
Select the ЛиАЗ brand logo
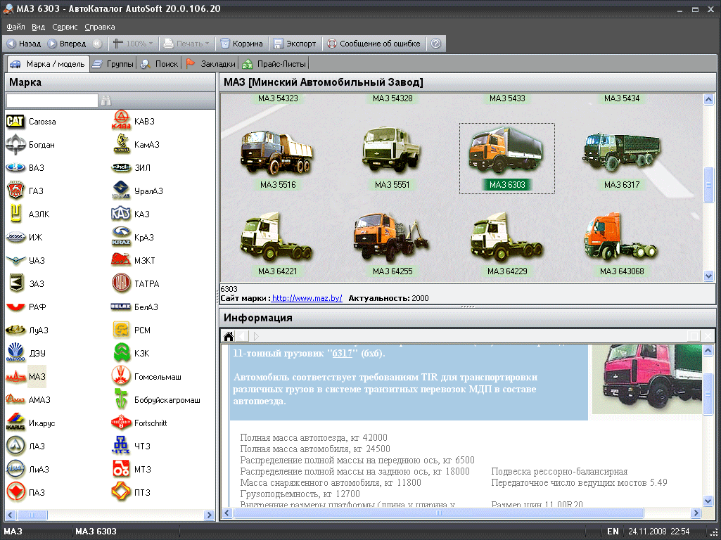coord(15,469)
